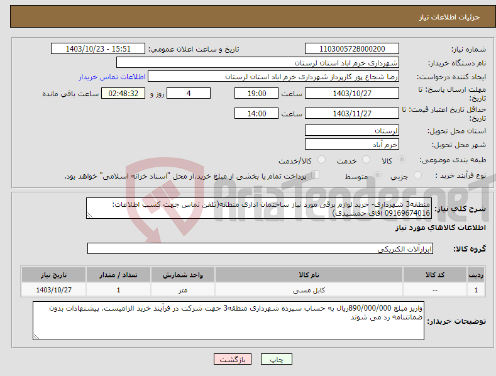The image size is (496, 376).
Task: Click the بازگشت (back) button
Action: [x=233, y=360]
